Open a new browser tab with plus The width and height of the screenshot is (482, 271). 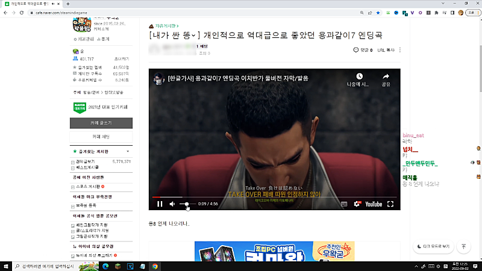click(x=68, y=4)
